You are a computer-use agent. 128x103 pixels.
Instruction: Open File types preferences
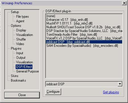pos(22,17)
